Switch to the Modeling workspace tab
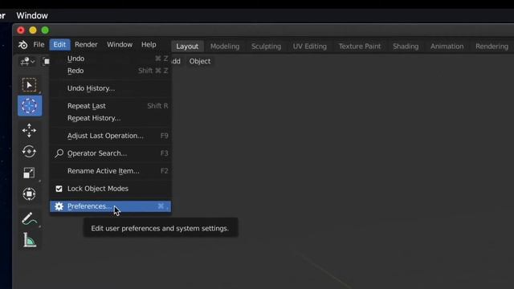 [225, 47]
